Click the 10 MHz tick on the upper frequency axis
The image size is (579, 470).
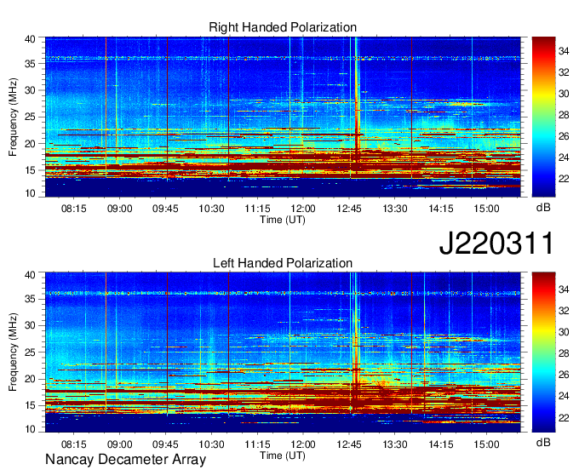(x=30, y=193)
